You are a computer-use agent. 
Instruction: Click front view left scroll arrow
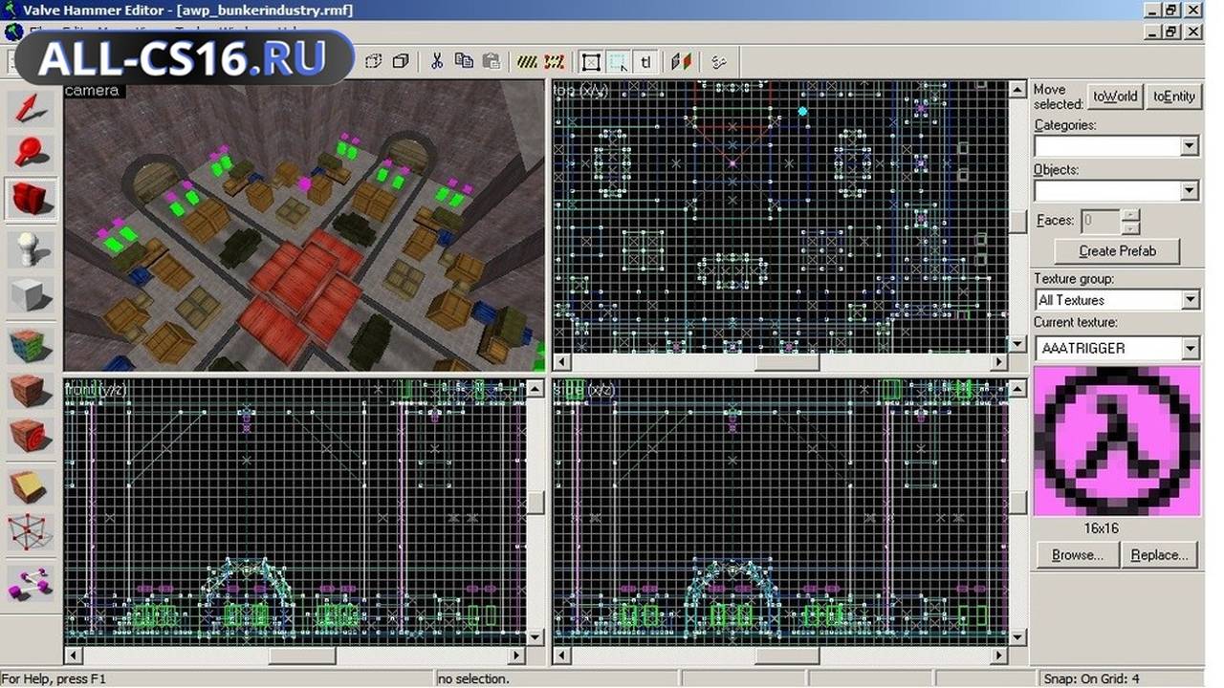tap(72, 656)
